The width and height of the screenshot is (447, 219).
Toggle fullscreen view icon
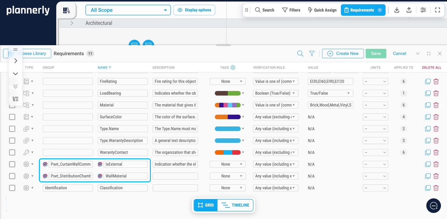438,10
